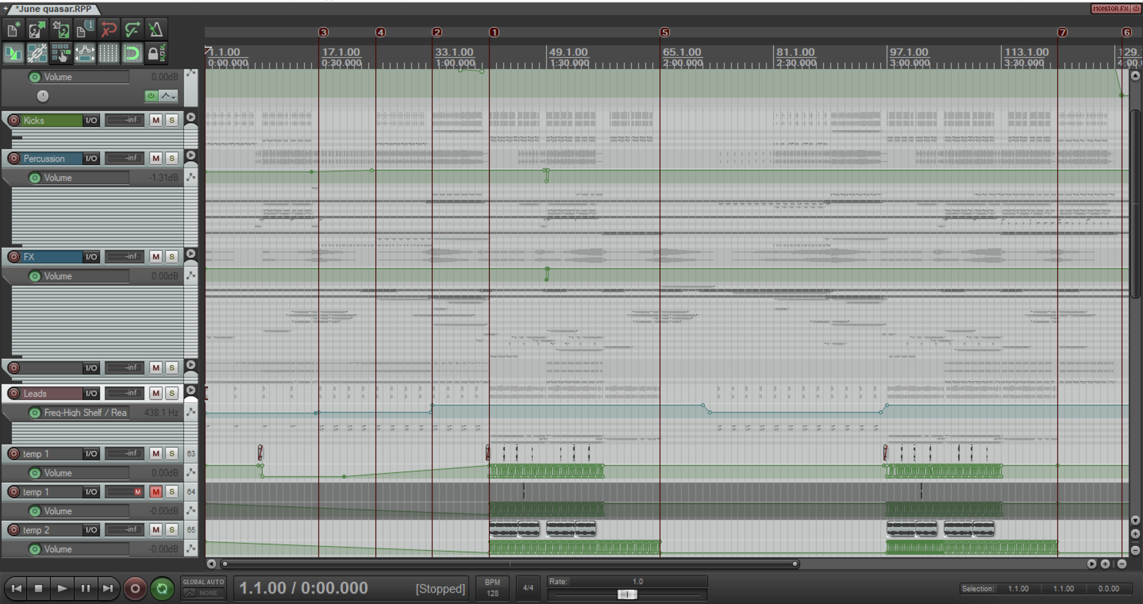This screenshot has height=604, width=1143.
Task: Toggle the item grouping chain icon
Action: (x=37, y=54)
